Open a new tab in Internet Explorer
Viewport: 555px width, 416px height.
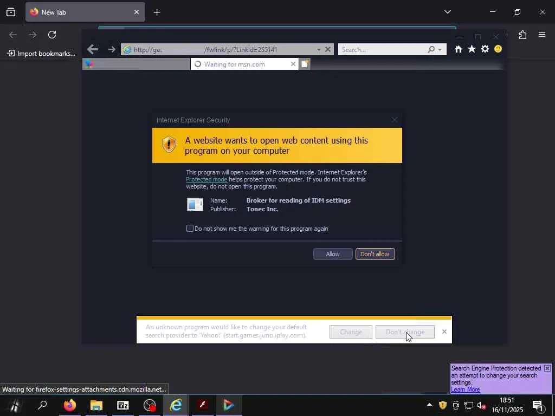pyautogui.click(x=305, y=64)
